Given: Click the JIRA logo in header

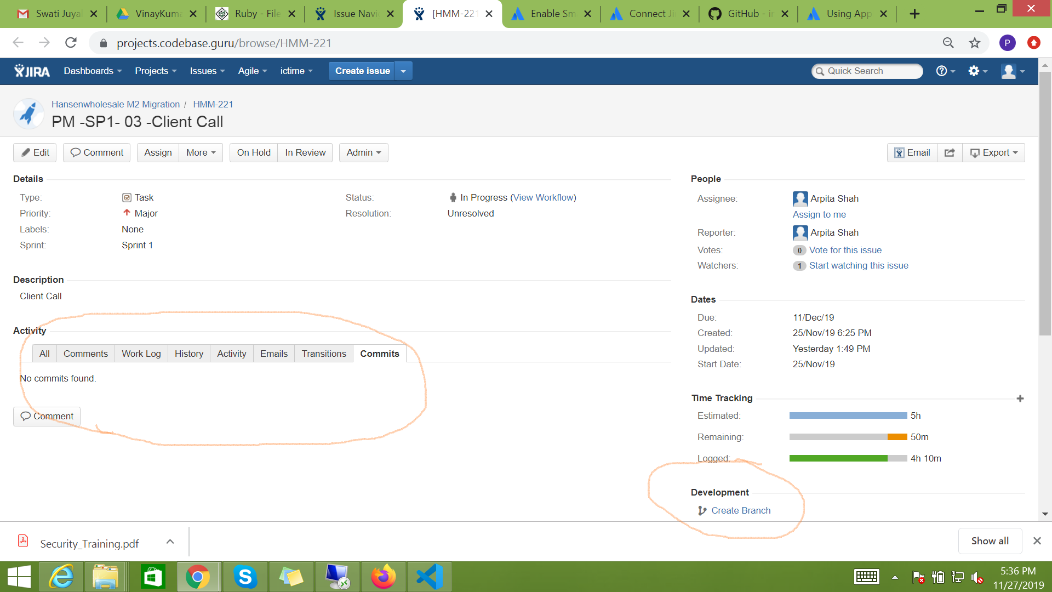Looking at the screenshot, I should point(32,71).
